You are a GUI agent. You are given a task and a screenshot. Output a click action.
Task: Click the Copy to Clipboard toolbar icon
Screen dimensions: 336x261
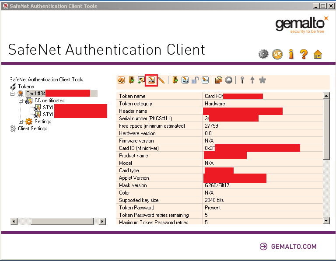coord(218,80)
